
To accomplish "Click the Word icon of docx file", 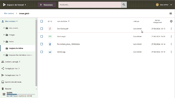I will 50,44.
